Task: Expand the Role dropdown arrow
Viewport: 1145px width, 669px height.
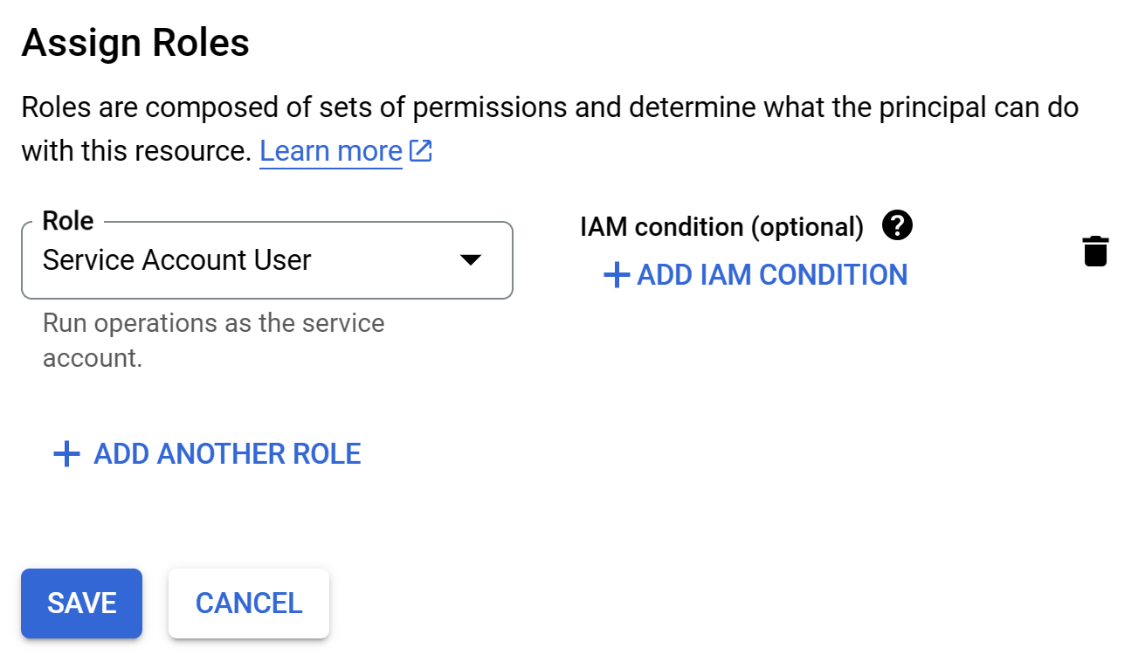Action: point(471,260)
